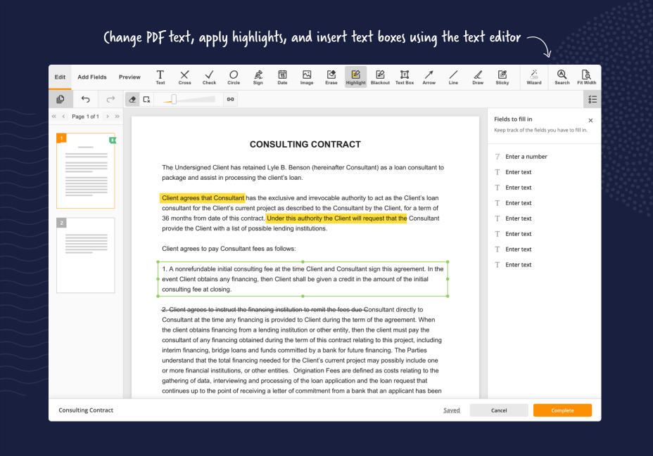The width and height of the screenshot is (653, 456).
Task: Select the Arrow annotation tool
Action: coord(429,77)
